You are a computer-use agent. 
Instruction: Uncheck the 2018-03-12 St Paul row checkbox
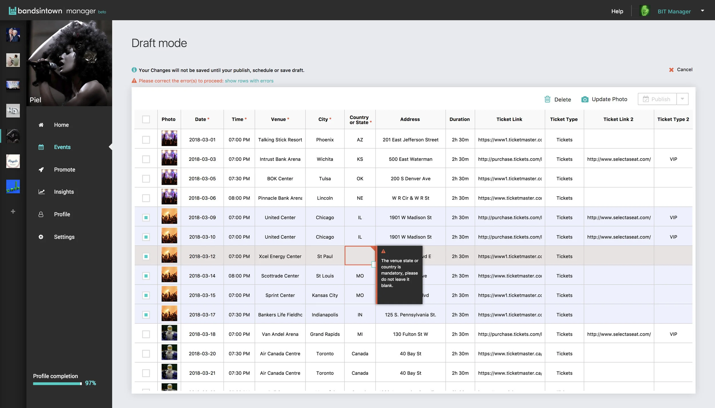[146, 256]
